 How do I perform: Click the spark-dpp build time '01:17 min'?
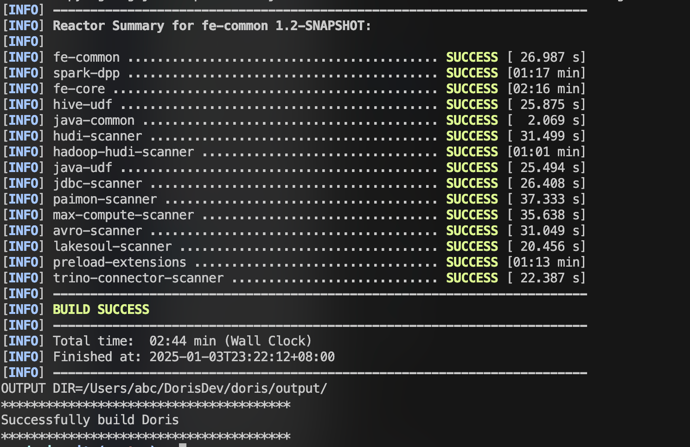pyautogui.click(x=546, y=73)
